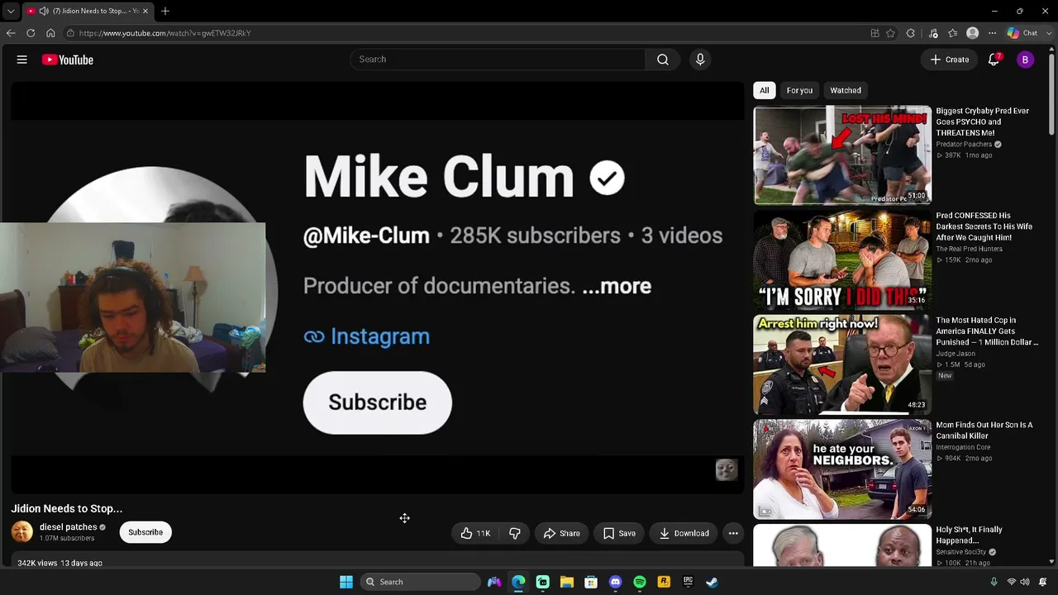Open Rockstar Games Launcher from taskbar
Screen dimensions: 1058x595
click(664, 582)
